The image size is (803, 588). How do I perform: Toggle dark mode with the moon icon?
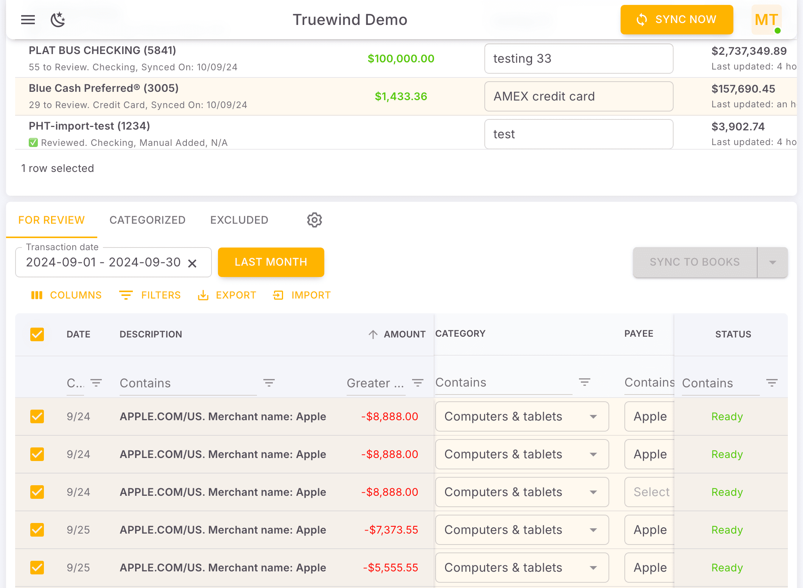click(58, 20)
